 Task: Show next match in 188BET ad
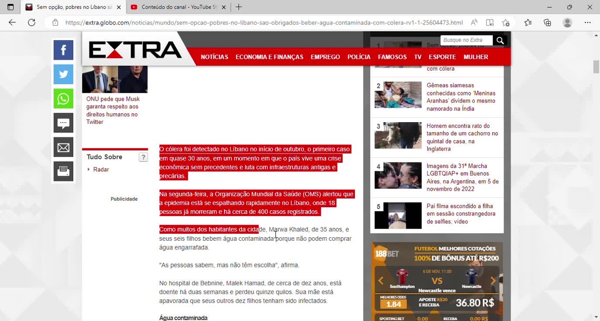[493, 280]
